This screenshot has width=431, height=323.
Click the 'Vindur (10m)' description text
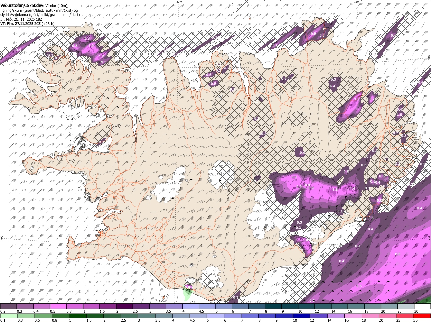[56, 6]
